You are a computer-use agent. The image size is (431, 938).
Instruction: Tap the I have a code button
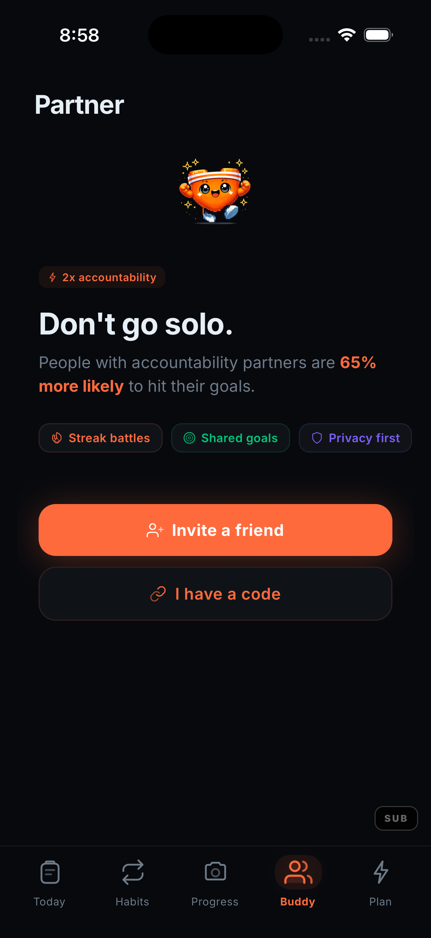point(215,593)
